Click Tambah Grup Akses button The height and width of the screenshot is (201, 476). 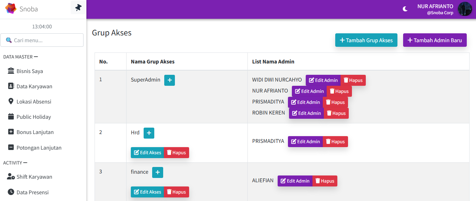pyautogui.click(x=366, y=40)
